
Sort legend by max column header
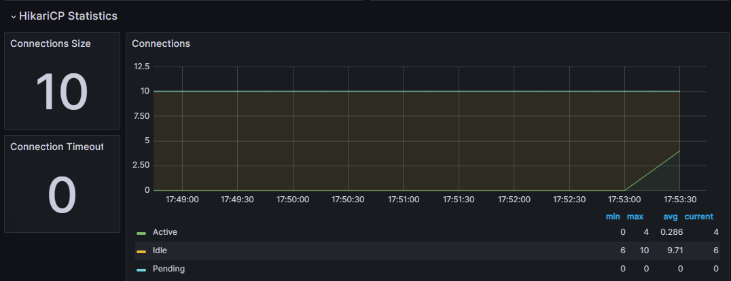[x=635, y=217]
